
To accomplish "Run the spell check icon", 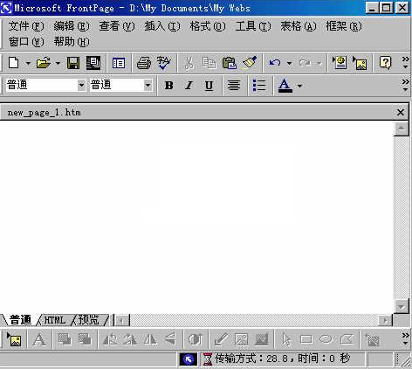I will click(x=164, y=63).
